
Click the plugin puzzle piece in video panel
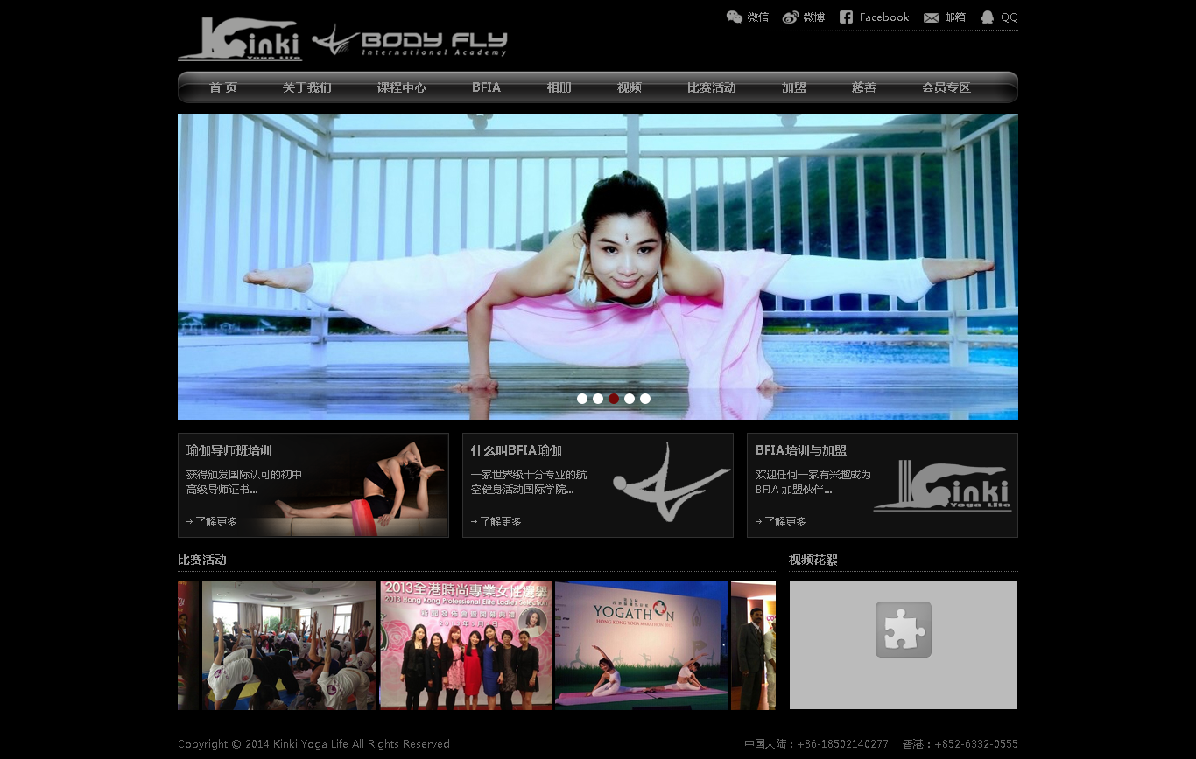[x=904, y=630]
